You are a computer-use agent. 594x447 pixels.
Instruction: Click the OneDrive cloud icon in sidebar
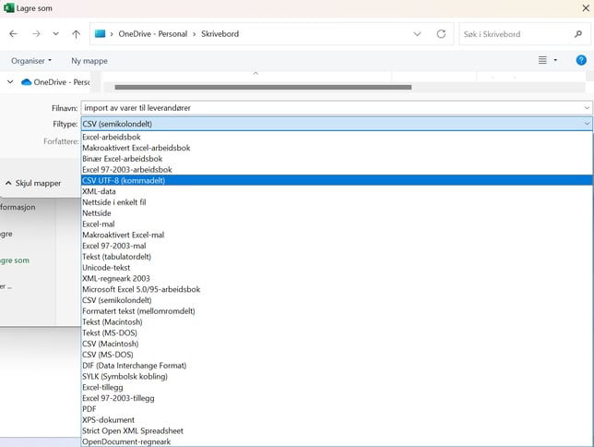26,82
